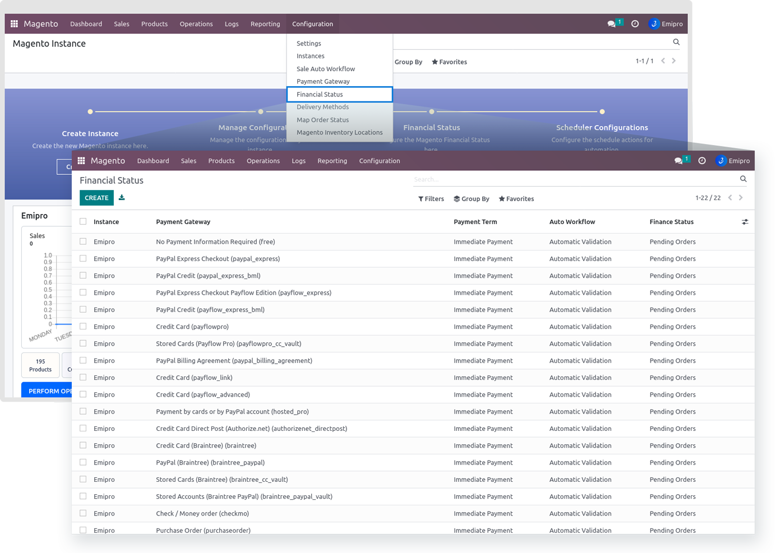Select Financial Status in Configuration menu

pyautogui.click(x=320, y=94)
